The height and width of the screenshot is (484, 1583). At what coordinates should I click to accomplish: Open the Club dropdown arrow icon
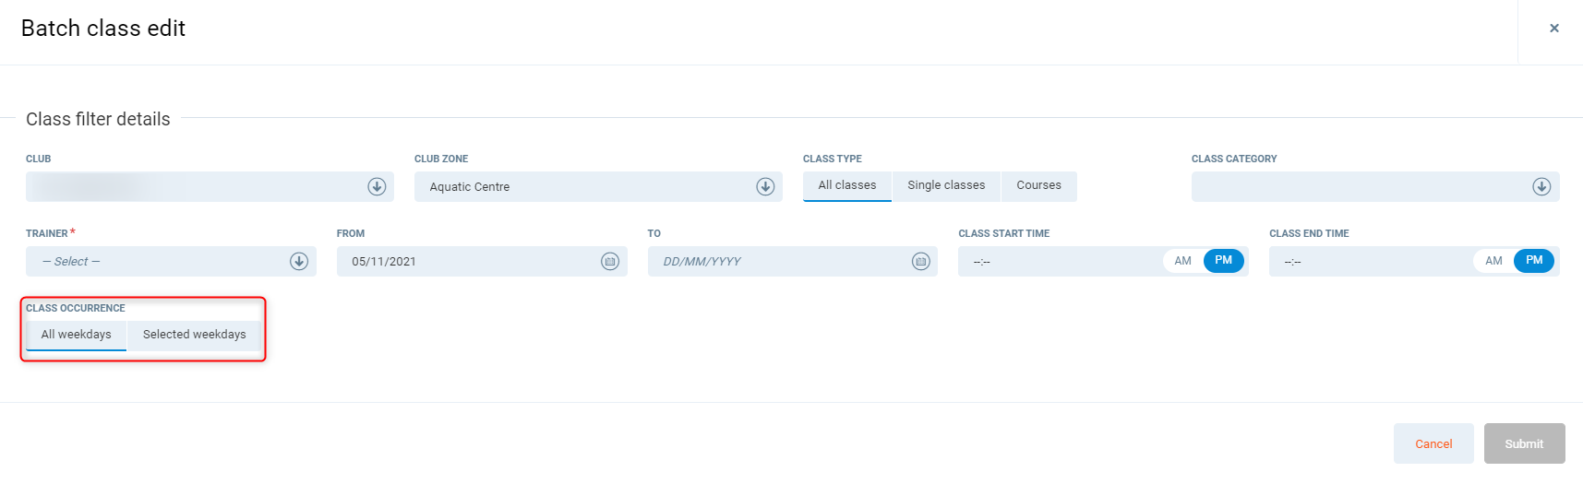377,186
